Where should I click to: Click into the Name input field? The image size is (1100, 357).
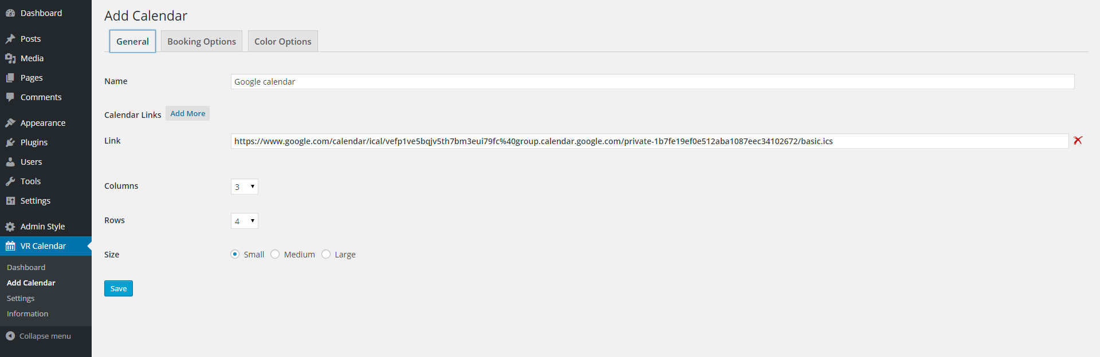click(x=653, y=82)
